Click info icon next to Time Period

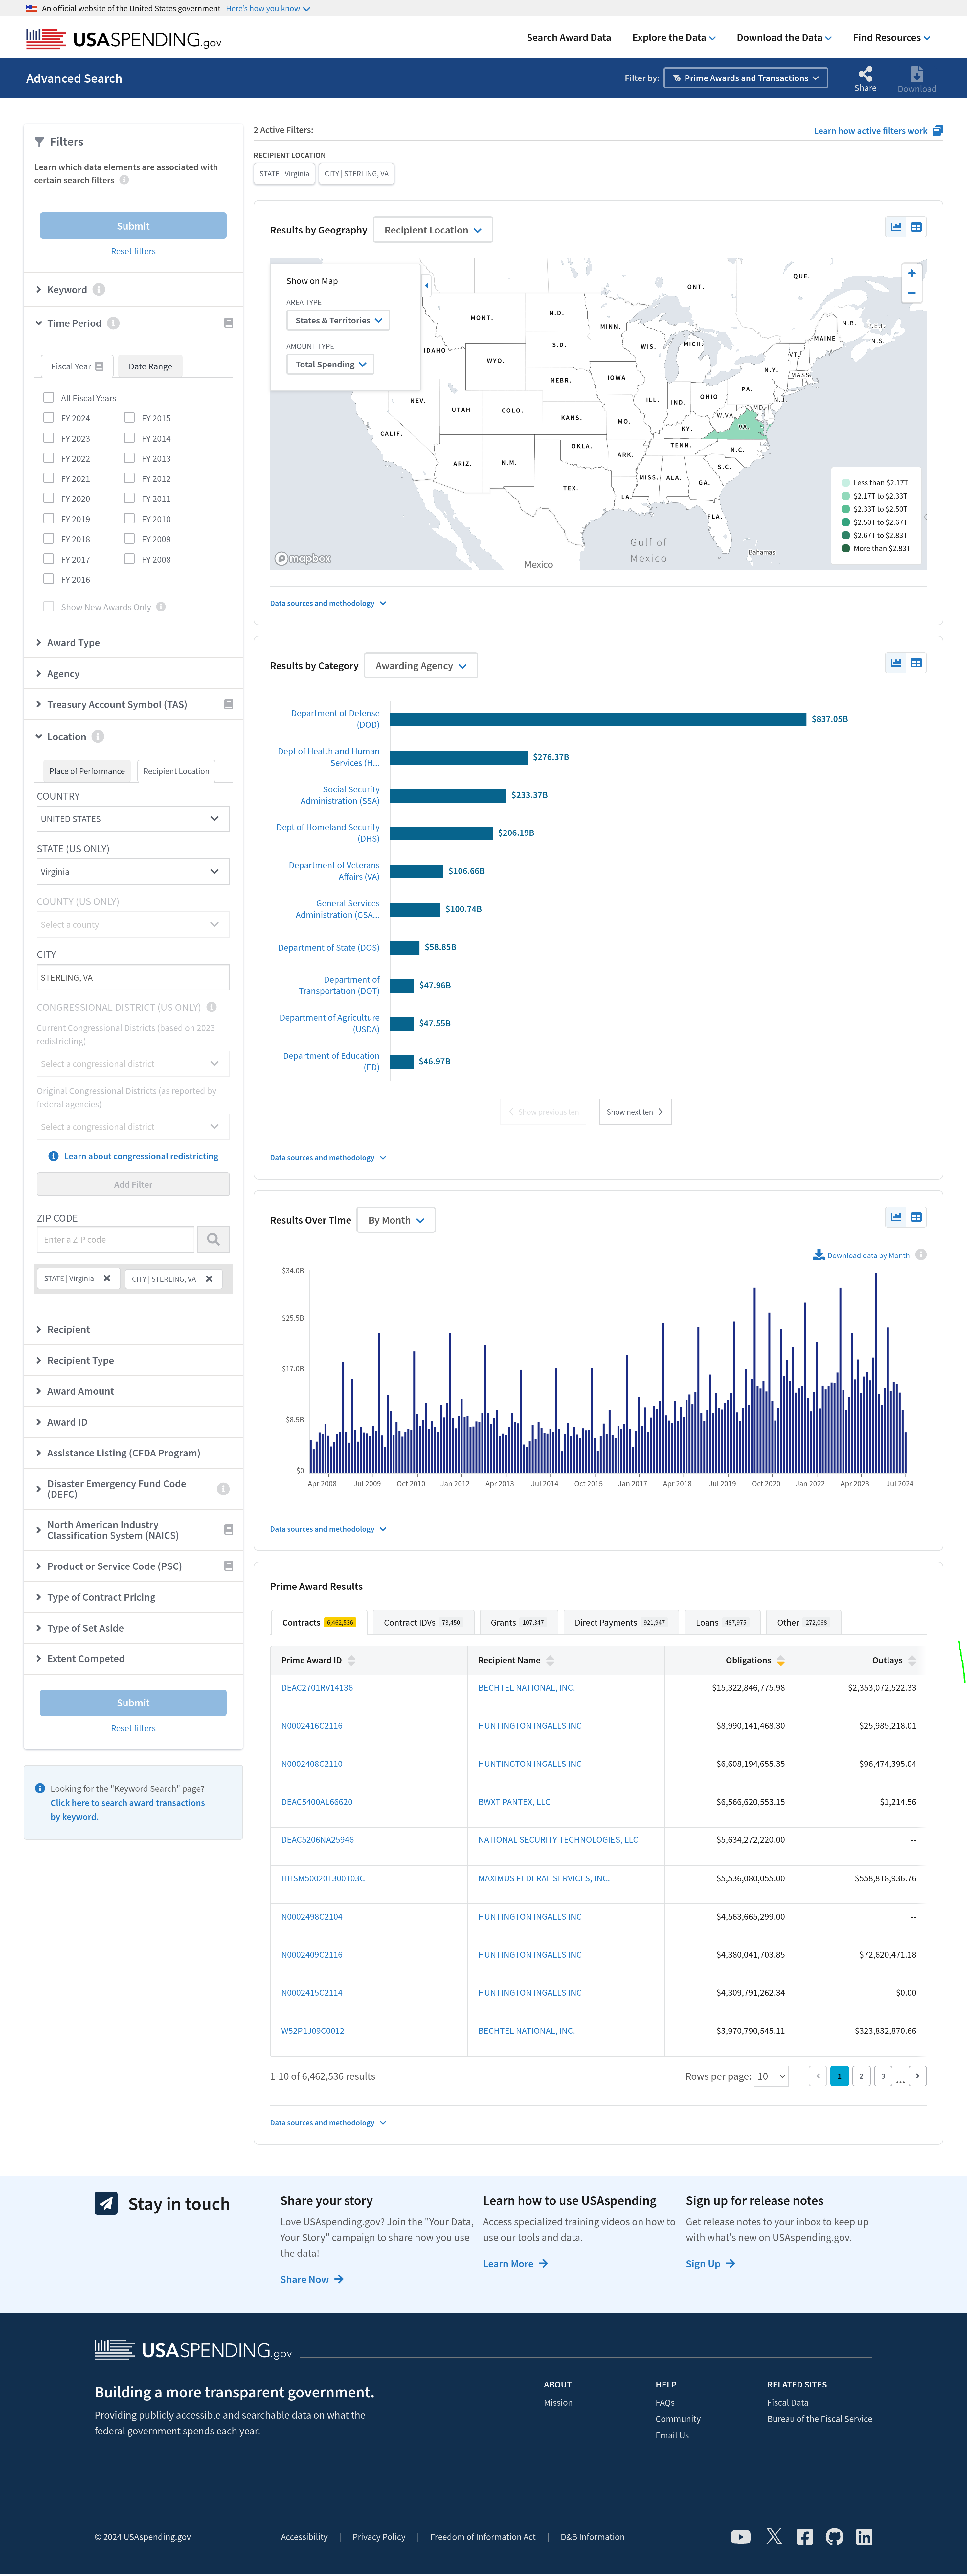[x=113, y=323]
